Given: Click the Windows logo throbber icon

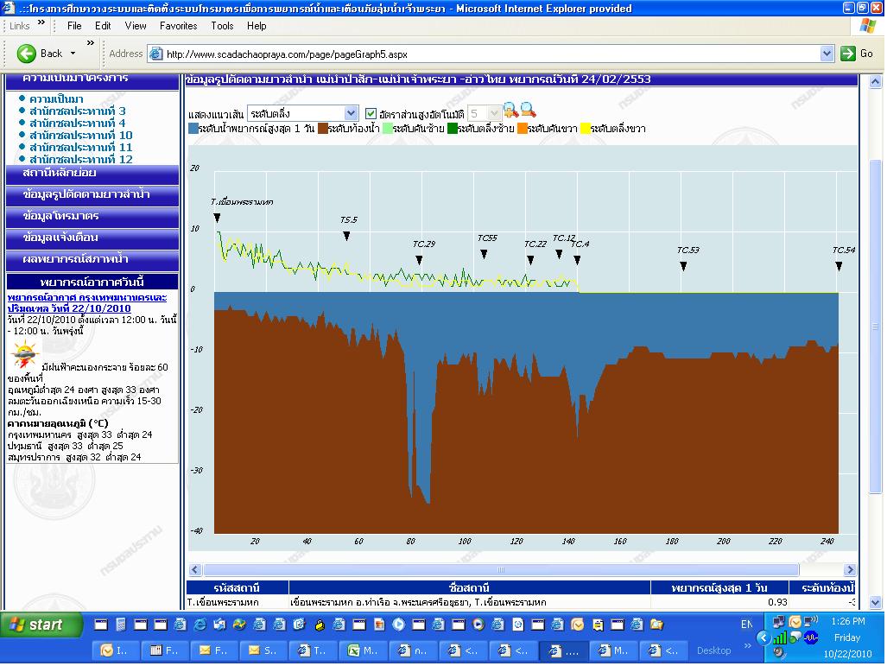Looking at the screenshot, I should tap(866, 26).
